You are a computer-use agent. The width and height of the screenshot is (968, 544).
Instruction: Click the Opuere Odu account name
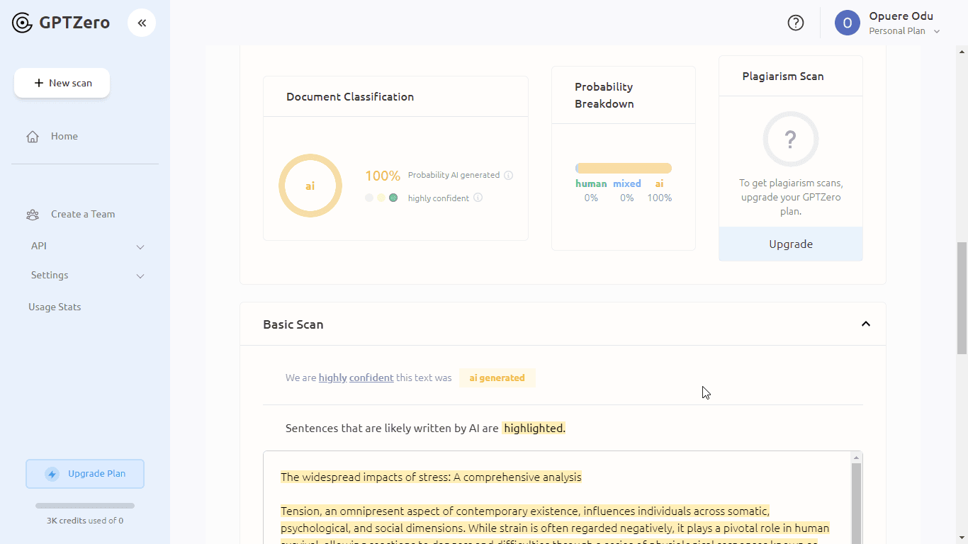pos(901,16)
